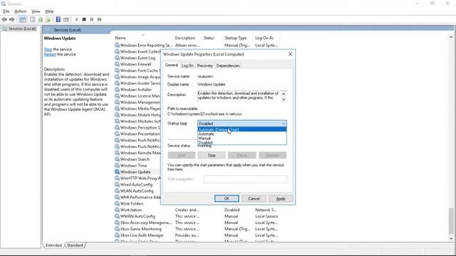Choose Automatic (Delayed Start) from the list
This screenshot has height=256, width=456.
click(242, 129)
